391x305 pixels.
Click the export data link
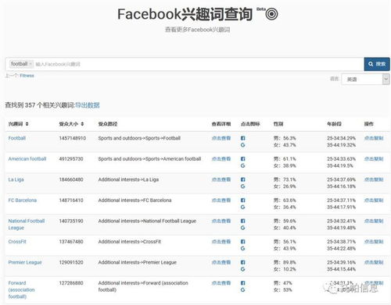[88, 105]
